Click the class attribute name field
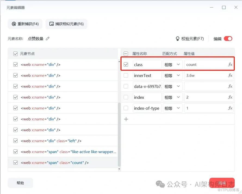242x194 pixels. point(147,64)
